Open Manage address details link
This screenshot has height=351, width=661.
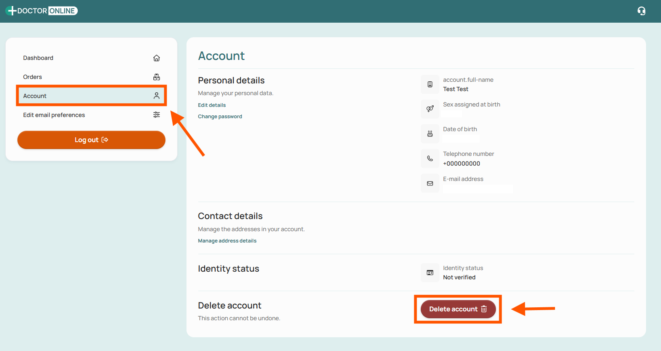pyautogui.click(x=227, y=240)
